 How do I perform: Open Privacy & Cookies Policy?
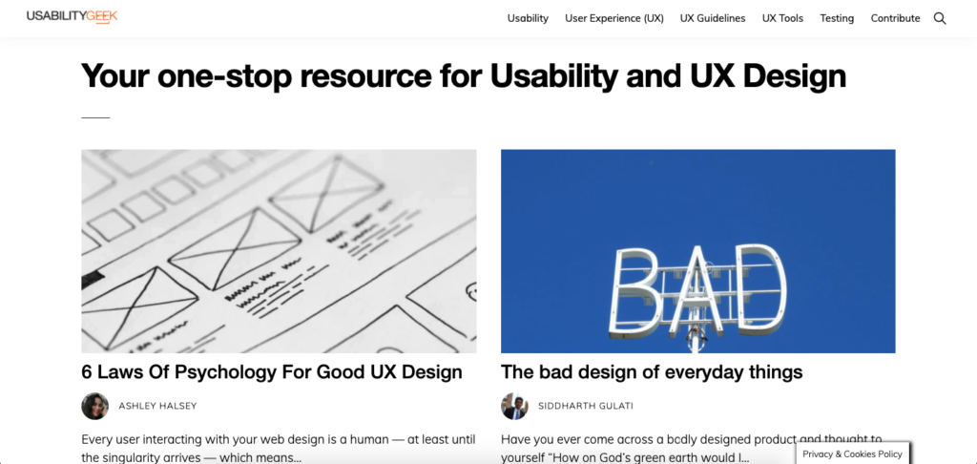[x=852, y=454]
